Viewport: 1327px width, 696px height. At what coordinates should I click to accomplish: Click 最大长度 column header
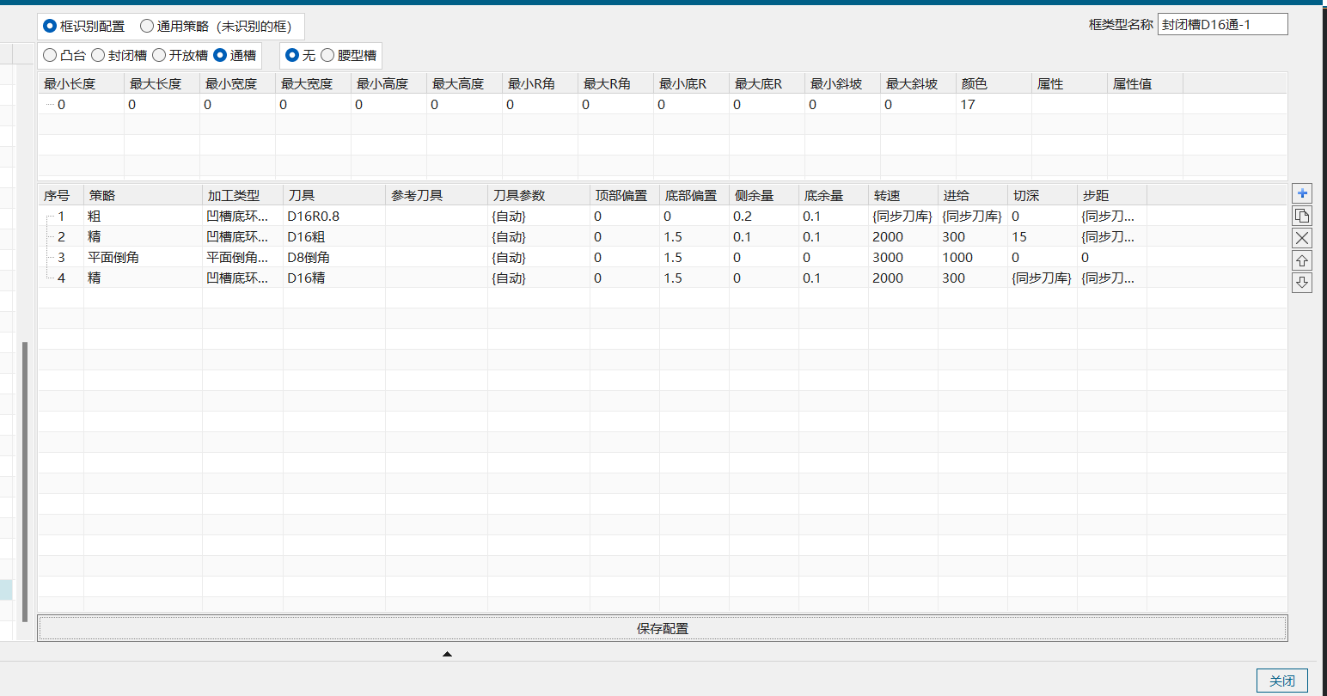162,83
